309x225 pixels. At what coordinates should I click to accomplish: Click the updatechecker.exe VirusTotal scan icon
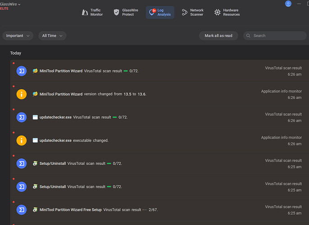[21, 117]
